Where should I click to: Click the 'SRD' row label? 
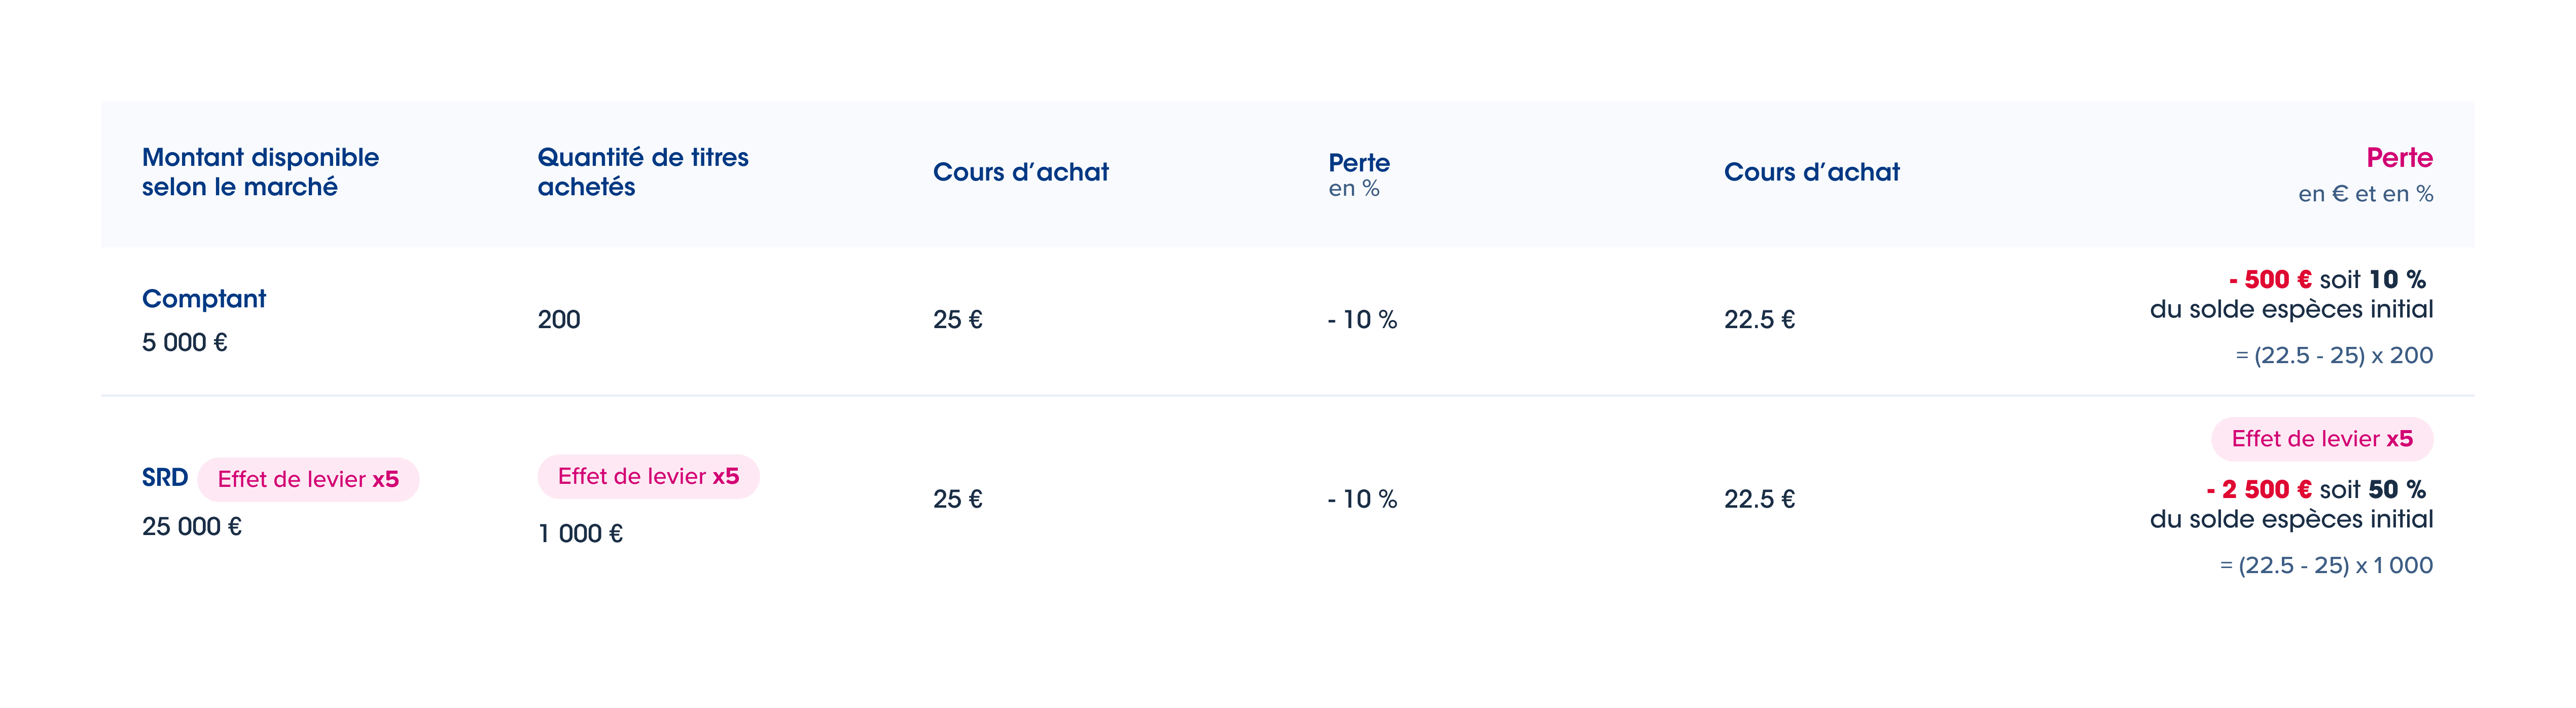pyautogui.click(x=165, y=478)
